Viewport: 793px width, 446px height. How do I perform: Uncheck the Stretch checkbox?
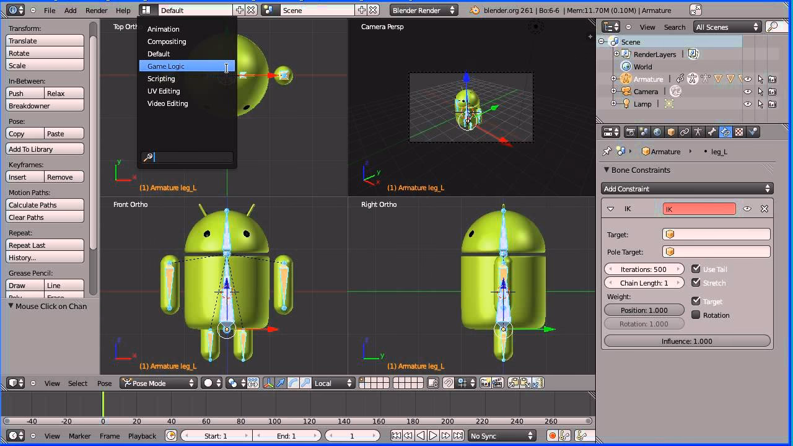(x=696, y=282)
